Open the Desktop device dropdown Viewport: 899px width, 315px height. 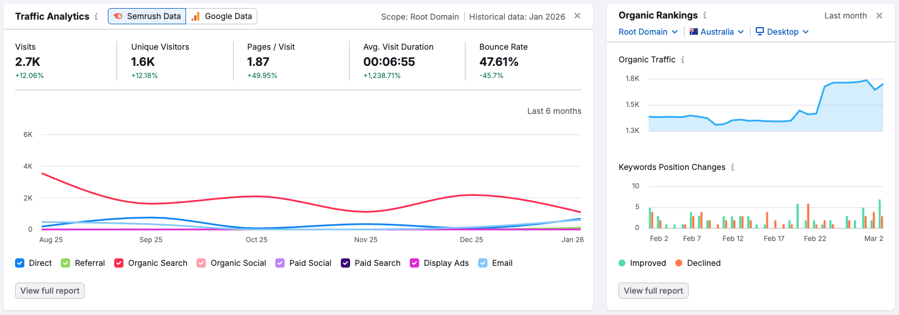[782, 32]
